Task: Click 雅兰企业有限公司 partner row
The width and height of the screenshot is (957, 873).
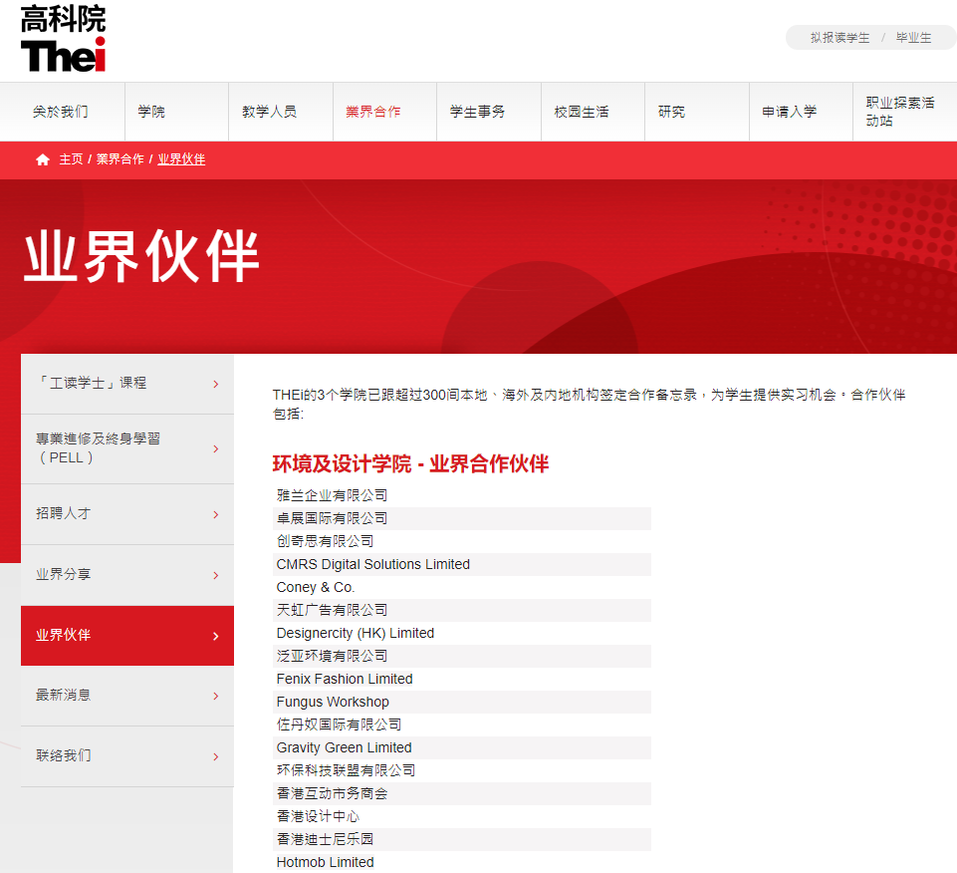Action: coord(461,495)
